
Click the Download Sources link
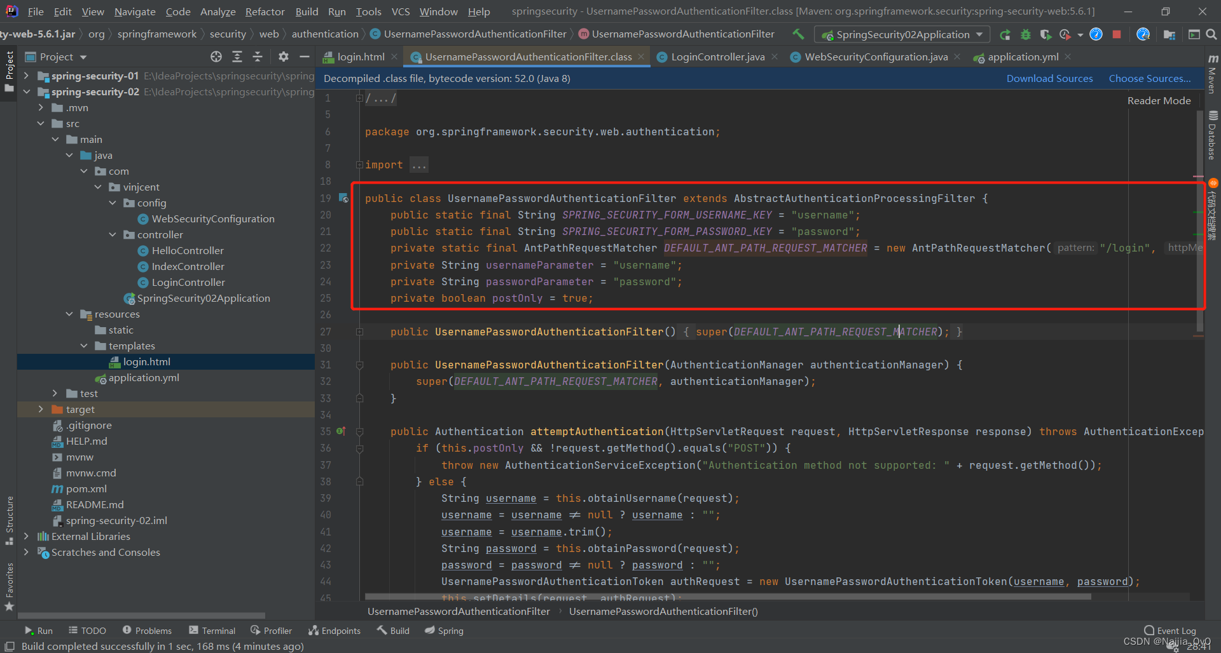coord(1049,78)
